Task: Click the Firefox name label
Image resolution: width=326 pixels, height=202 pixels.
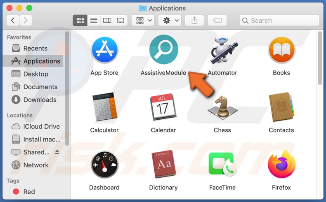Action: [x=281, y=188]
